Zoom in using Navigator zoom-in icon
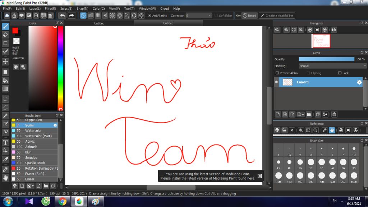 click(286, 30)
